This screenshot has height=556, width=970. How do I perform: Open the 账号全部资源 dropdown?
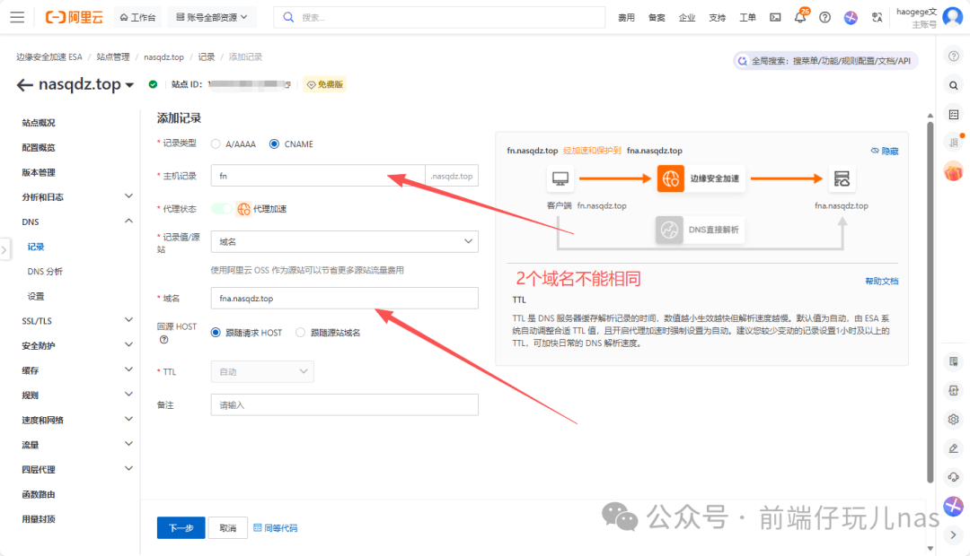pyautogui.click(x=213, y=17)
